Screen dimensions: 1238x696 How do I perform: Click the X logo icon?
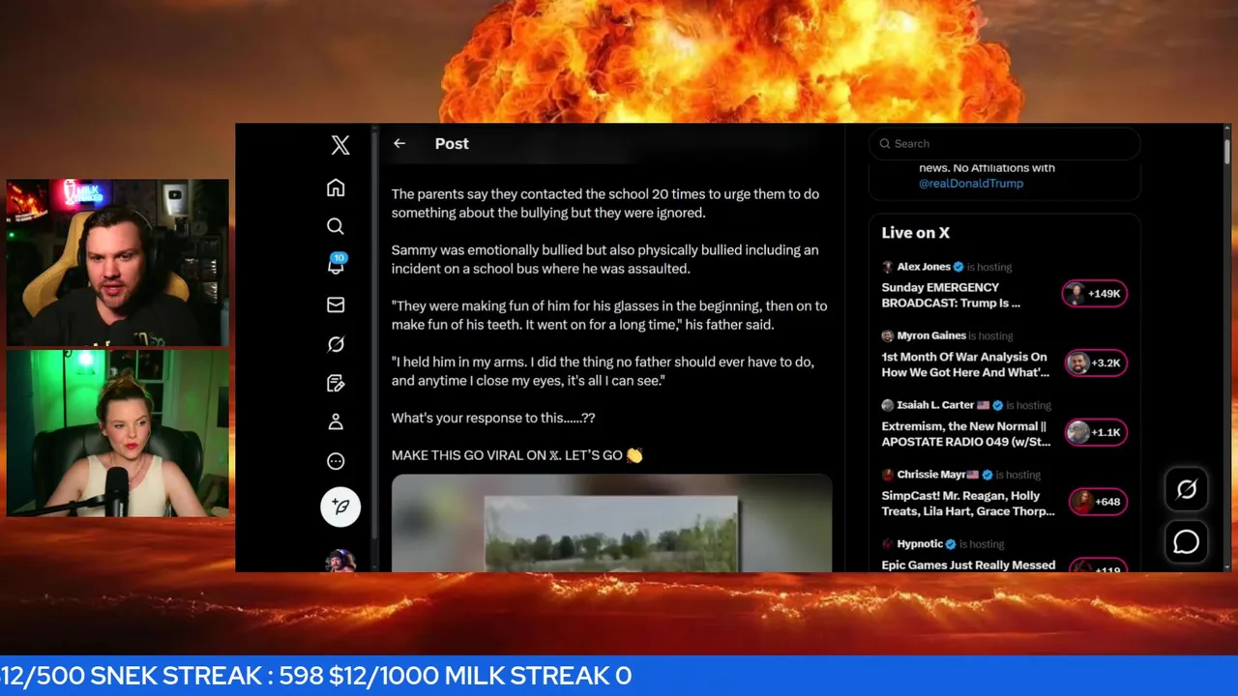coord(340,145)
